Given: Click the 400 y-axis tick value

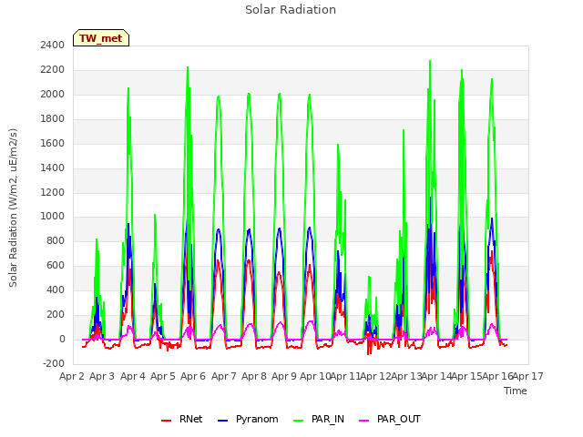Looking at the screenshot, I should point(56,290).
